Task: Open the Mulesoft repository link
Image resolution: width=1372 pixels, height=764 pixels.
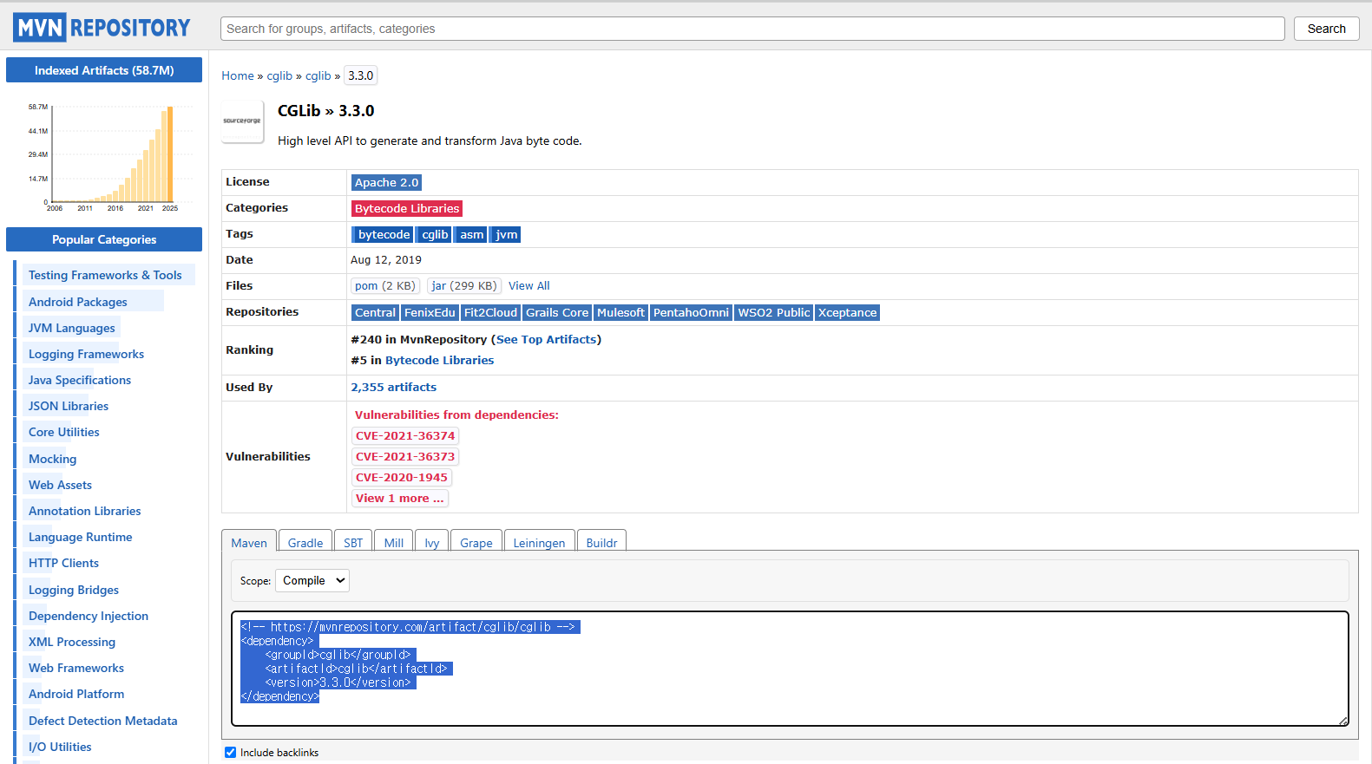Action: pyautogui.click(x=620, y=313)
